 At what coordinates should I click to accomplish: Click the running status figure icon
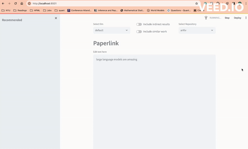coord(206,18)
